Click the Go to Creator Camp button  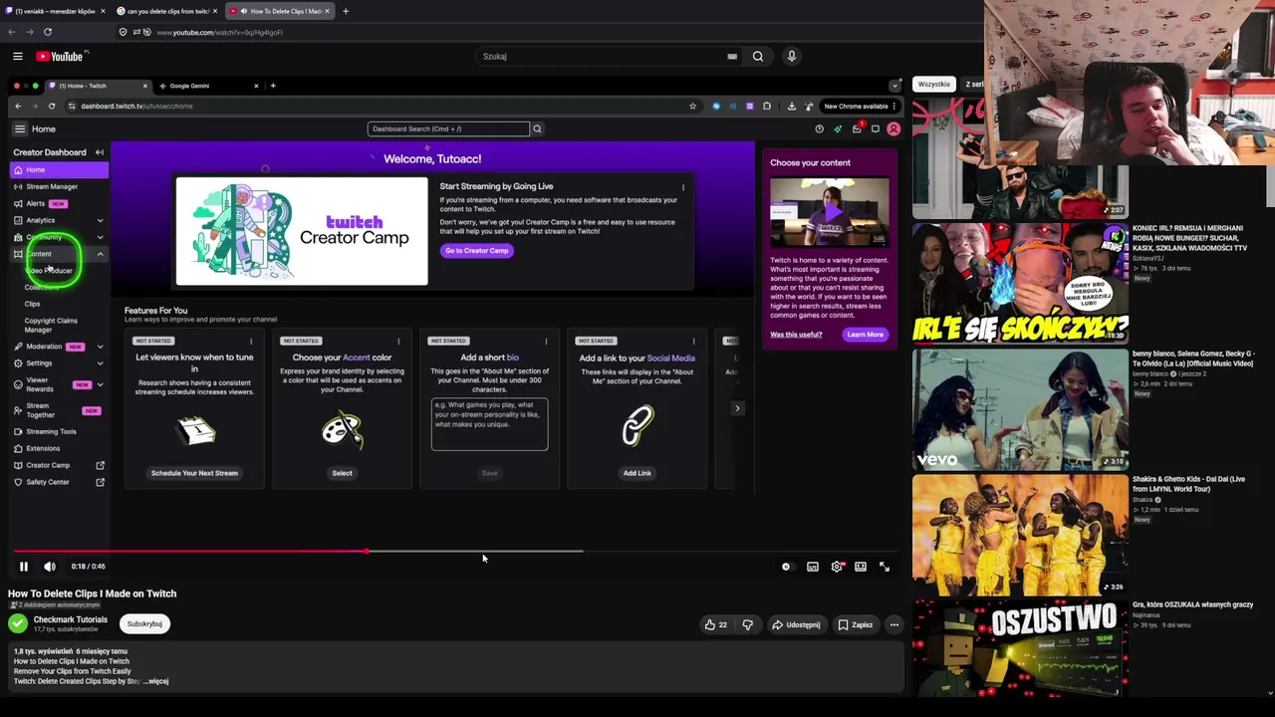pos(477,251)
